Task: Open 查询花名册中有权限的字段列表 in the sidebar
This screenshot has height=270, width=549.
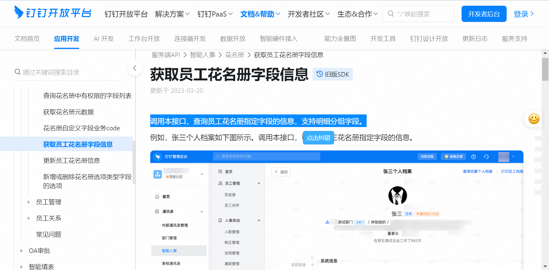Action: (x=87, y=96)
